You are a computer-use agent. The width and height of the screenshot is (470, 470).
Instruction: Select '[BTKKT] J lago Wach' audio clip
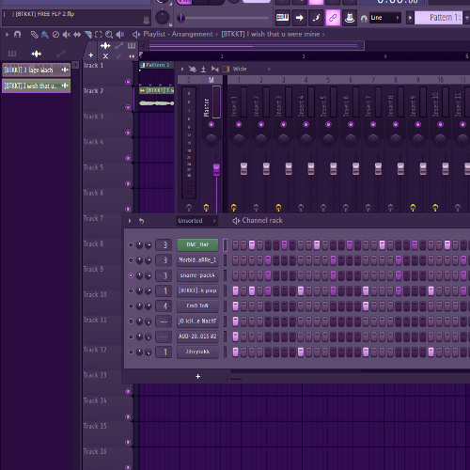tap(37, 70)
